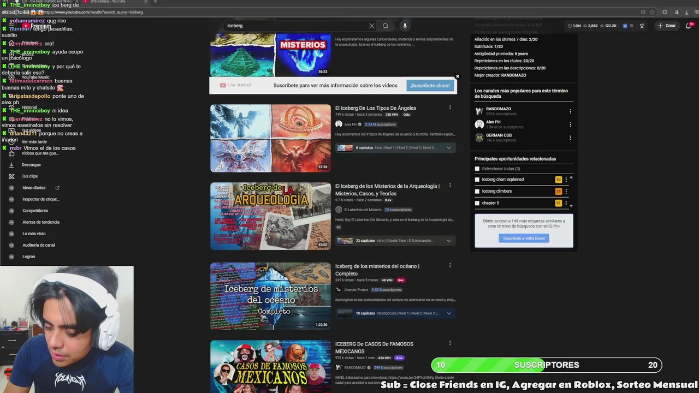This screenshot has width=699, height=393.
Task: Open Lo más visto in sidebar
Action: [x=34, y=234]
